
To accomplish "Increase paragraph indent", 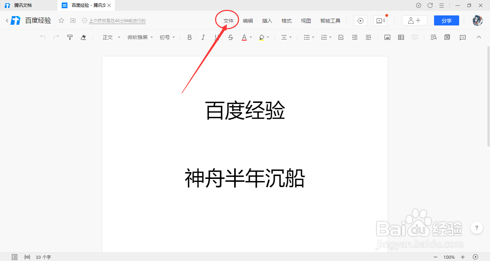I will click(368, 37).
